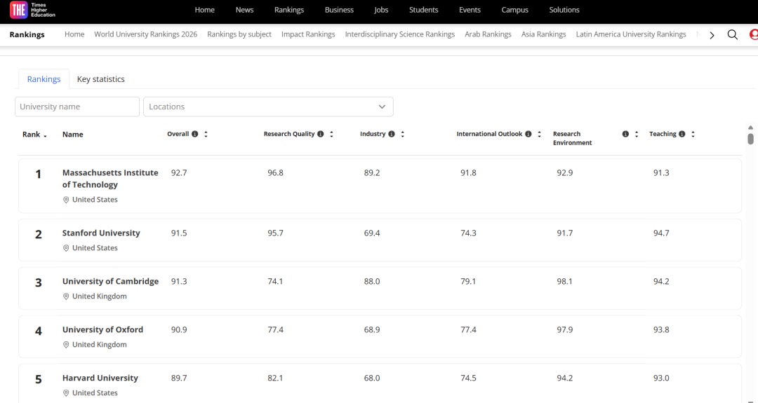Click the location pin under University of Oxford

point(66,345)
